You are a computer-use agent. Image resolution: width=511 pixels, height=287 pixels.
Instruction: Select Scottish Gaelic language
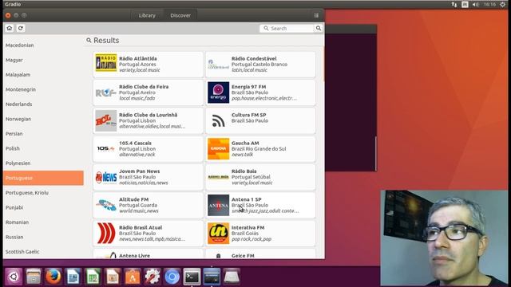(43, 252)
